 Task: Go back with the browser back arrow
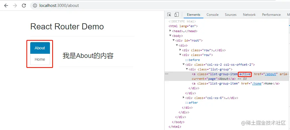[x=6, y=6]
